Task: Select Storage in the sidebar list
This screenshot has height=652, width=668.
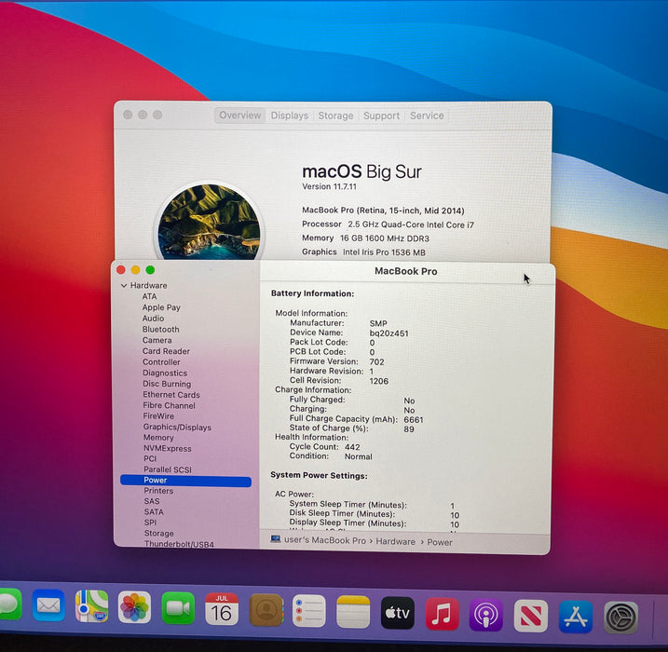Action: (x=159, y=533)
